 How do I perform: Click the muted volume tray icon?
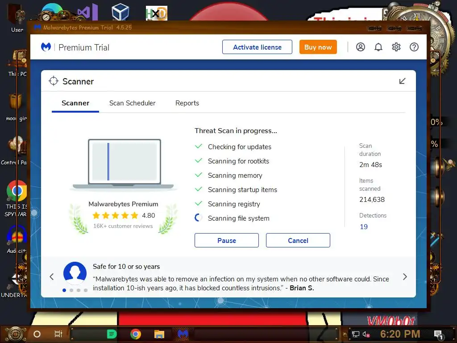[x=366, y=334]
